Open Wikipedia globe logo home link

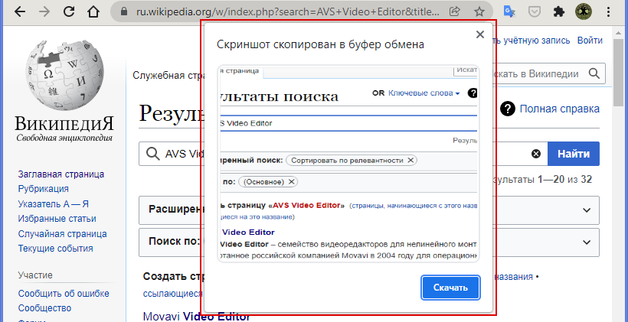(64, 76)
